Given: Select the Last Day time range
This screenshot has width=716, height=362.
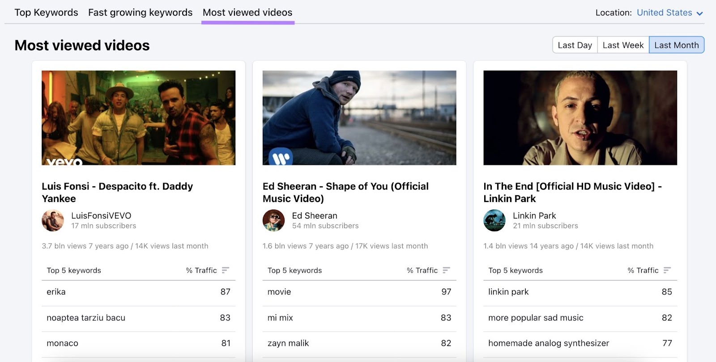Looking at the screenshot, I should [575, 45].
